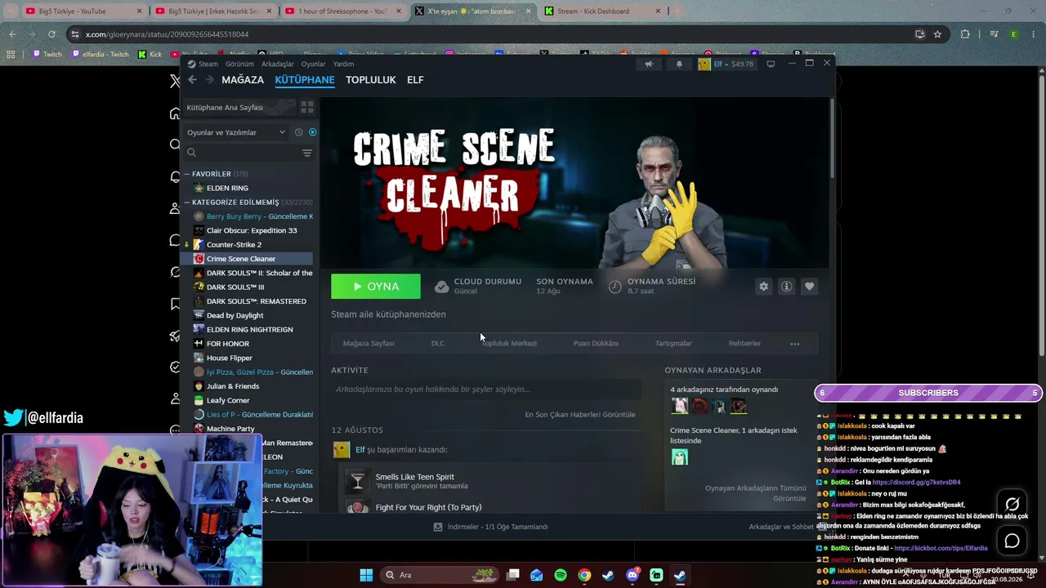
Task: Open Tartışmalar link
Action: pyautogui.click(x=673, y=344)
